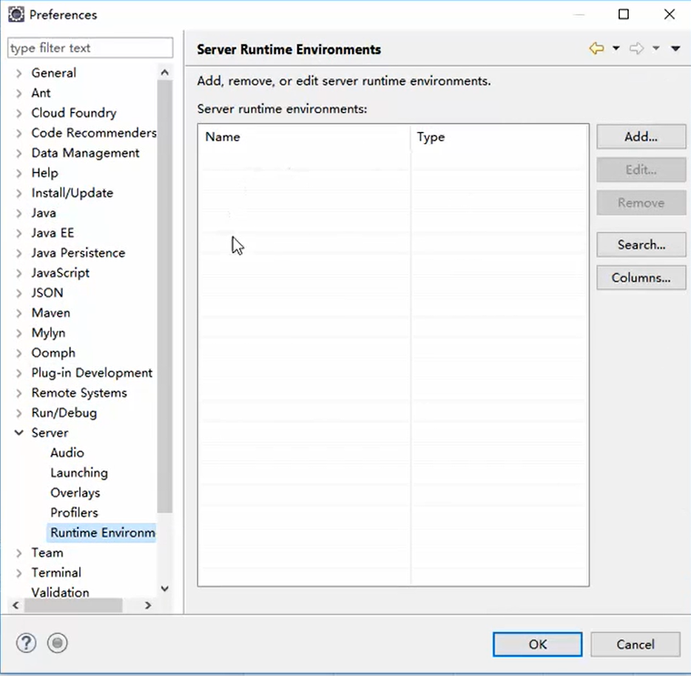This screenshot has width=691, height=676.
Task: Open the Columns... dialog button
Action: [641, 278]
